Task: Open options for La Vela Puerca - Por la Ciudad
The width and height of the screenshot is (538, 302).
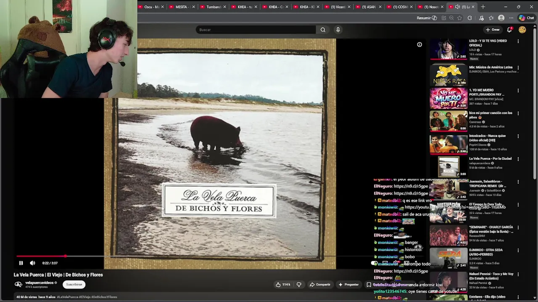Action: tap(518, 159)
